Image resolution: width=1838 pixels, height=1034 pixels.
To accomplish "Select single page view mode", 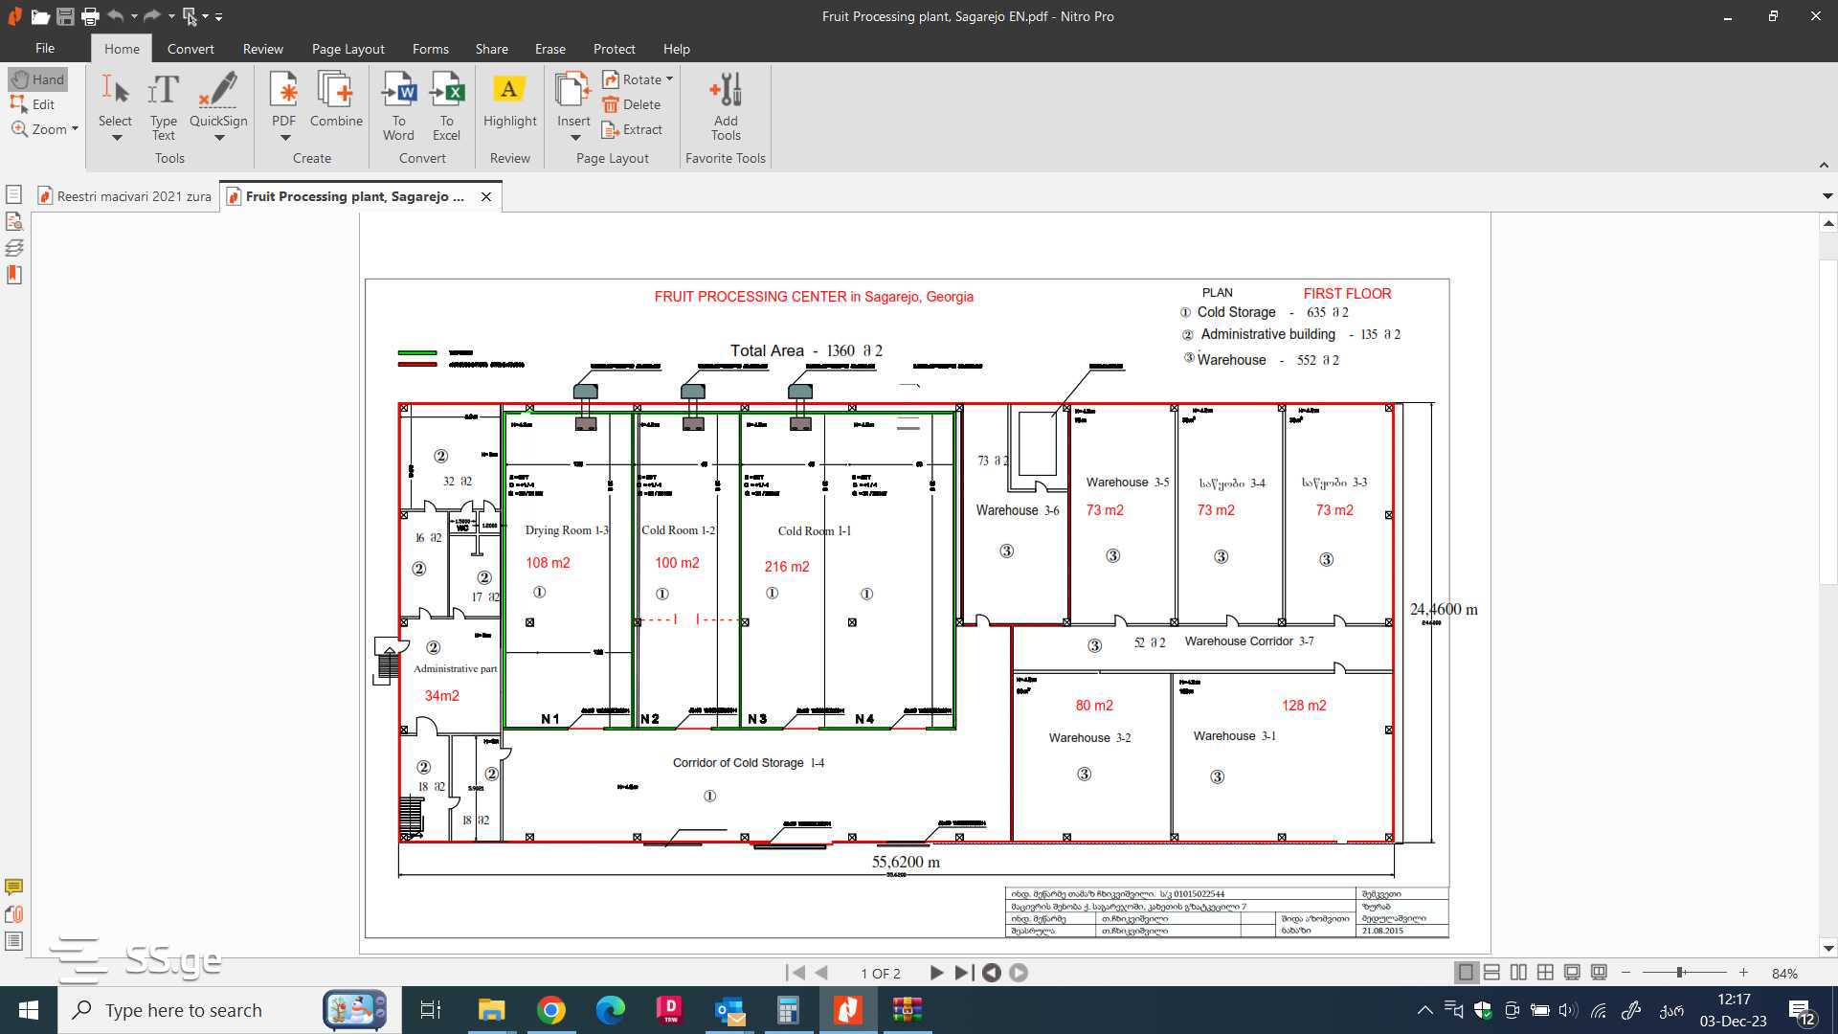I will pyautogui.click(x=1466, y=973).
